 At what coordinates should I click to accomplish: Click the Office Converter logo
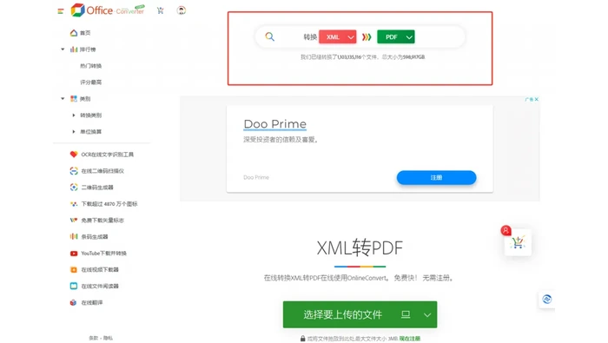[108, 10]
